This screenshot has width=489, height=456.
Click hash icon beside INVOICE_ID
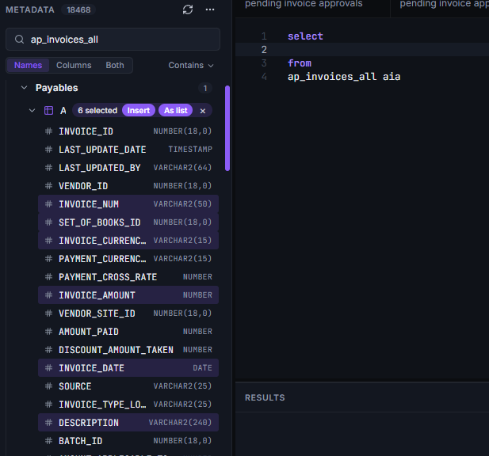point(48,131)
